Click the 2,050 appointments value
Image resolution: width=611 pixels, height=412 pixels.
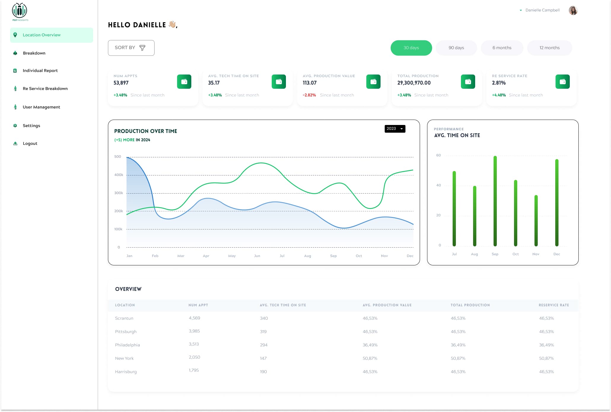[195, 357]
